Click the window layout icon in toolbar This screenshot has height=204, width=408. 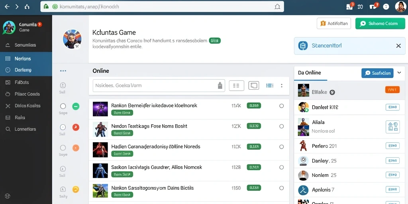(254, 85)
